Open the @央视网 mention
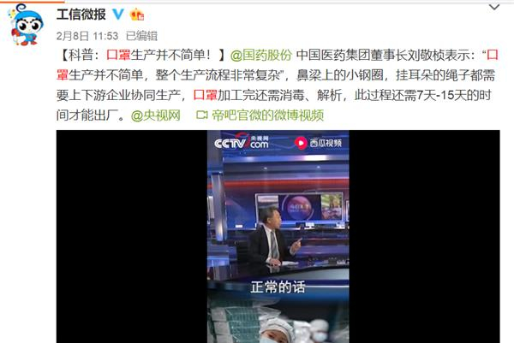 [155, 115]
